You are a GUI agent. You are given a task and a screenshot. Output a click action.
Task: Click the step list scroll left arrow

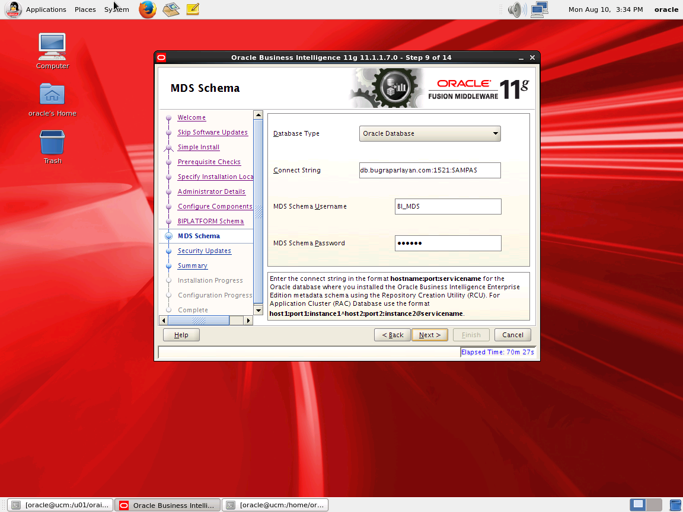(164, 321)
